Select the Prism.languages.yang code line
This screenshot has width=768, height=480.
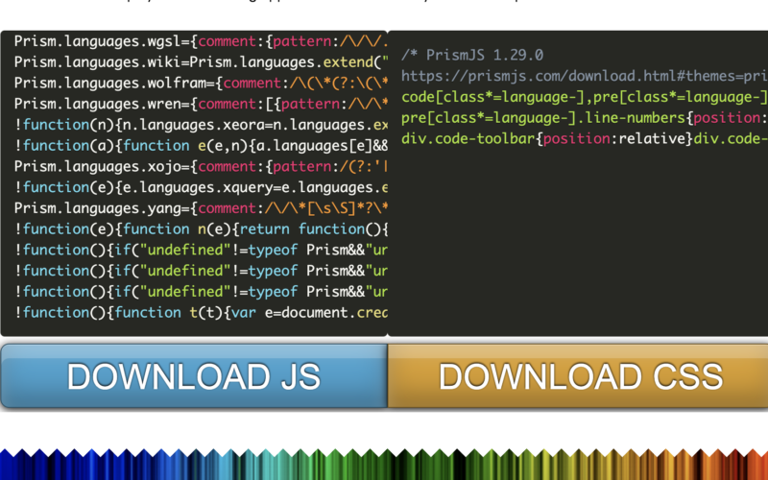pyautogui.click(x=201, y=208)
